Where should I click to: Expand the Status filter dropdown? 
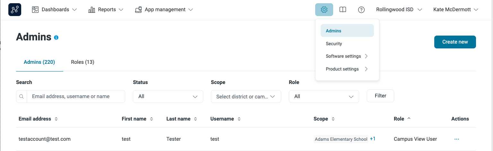[168, 96]
